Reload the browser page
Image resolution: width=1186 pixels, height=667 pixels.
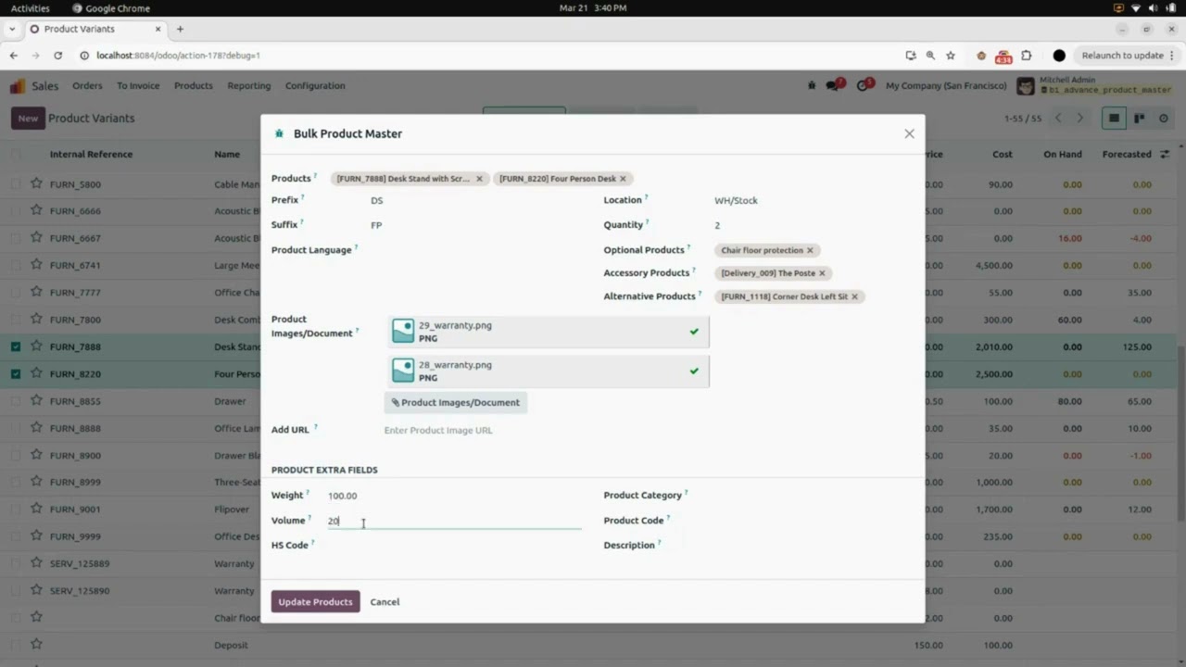point(57,56)
